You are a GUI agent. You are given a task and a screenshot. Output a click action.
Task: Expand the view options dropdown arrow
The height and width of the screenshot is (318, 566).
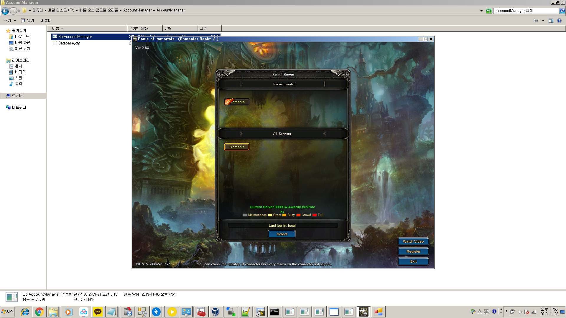pyautogui.click(x=543, y=21)
